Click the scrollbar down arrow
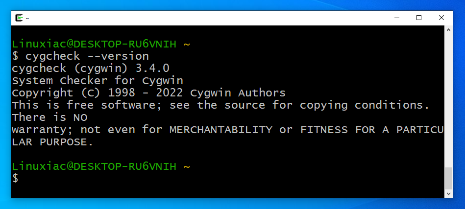Viewport: 465px width, 209px height. pos(448,194)
